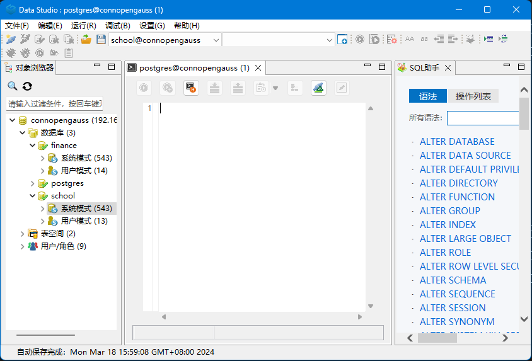Open the ALTER INDEX syntax link
Viewport: 532px width, 361px height.
click(448, 225)
